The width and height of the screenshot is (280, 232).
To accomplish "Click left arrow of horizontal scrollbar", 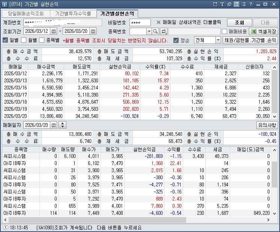I will [5, 220].
